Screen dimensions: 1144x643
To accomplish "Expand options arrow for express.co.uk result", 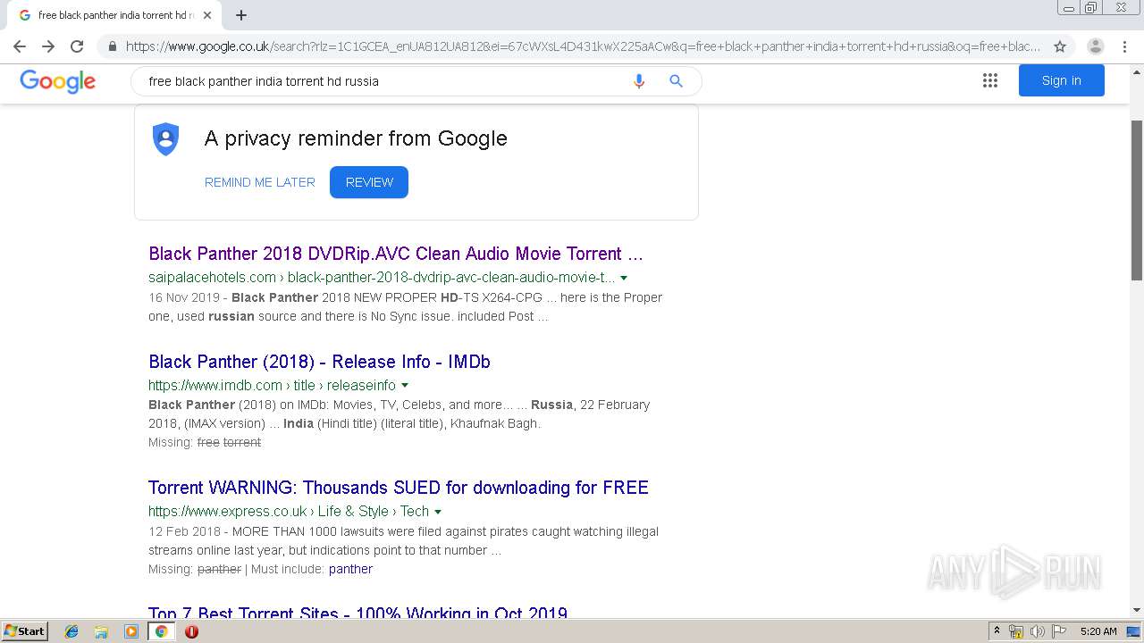I will (438, 512).
